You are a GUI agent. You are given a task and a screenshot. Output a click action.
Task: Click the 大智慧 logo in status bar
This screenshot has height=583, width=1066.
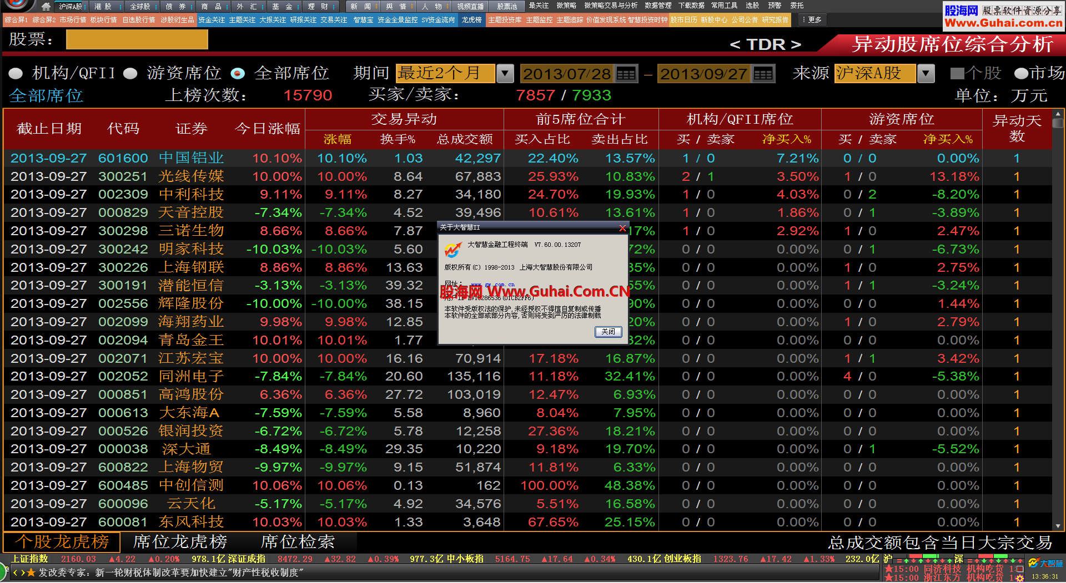click(x=1045, y=564)
